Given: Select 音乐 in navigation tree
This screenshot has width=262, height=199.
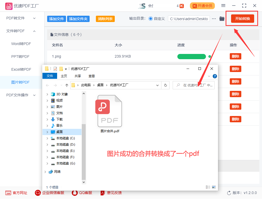Looking at the screenshot, I should point(59,125).
